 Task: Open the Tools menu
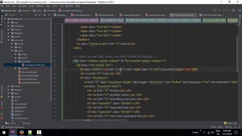tap(55, 6)
